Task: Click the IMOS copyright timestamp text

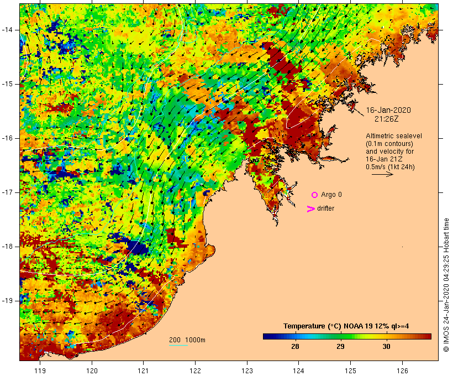Action: tap(446, 285)
